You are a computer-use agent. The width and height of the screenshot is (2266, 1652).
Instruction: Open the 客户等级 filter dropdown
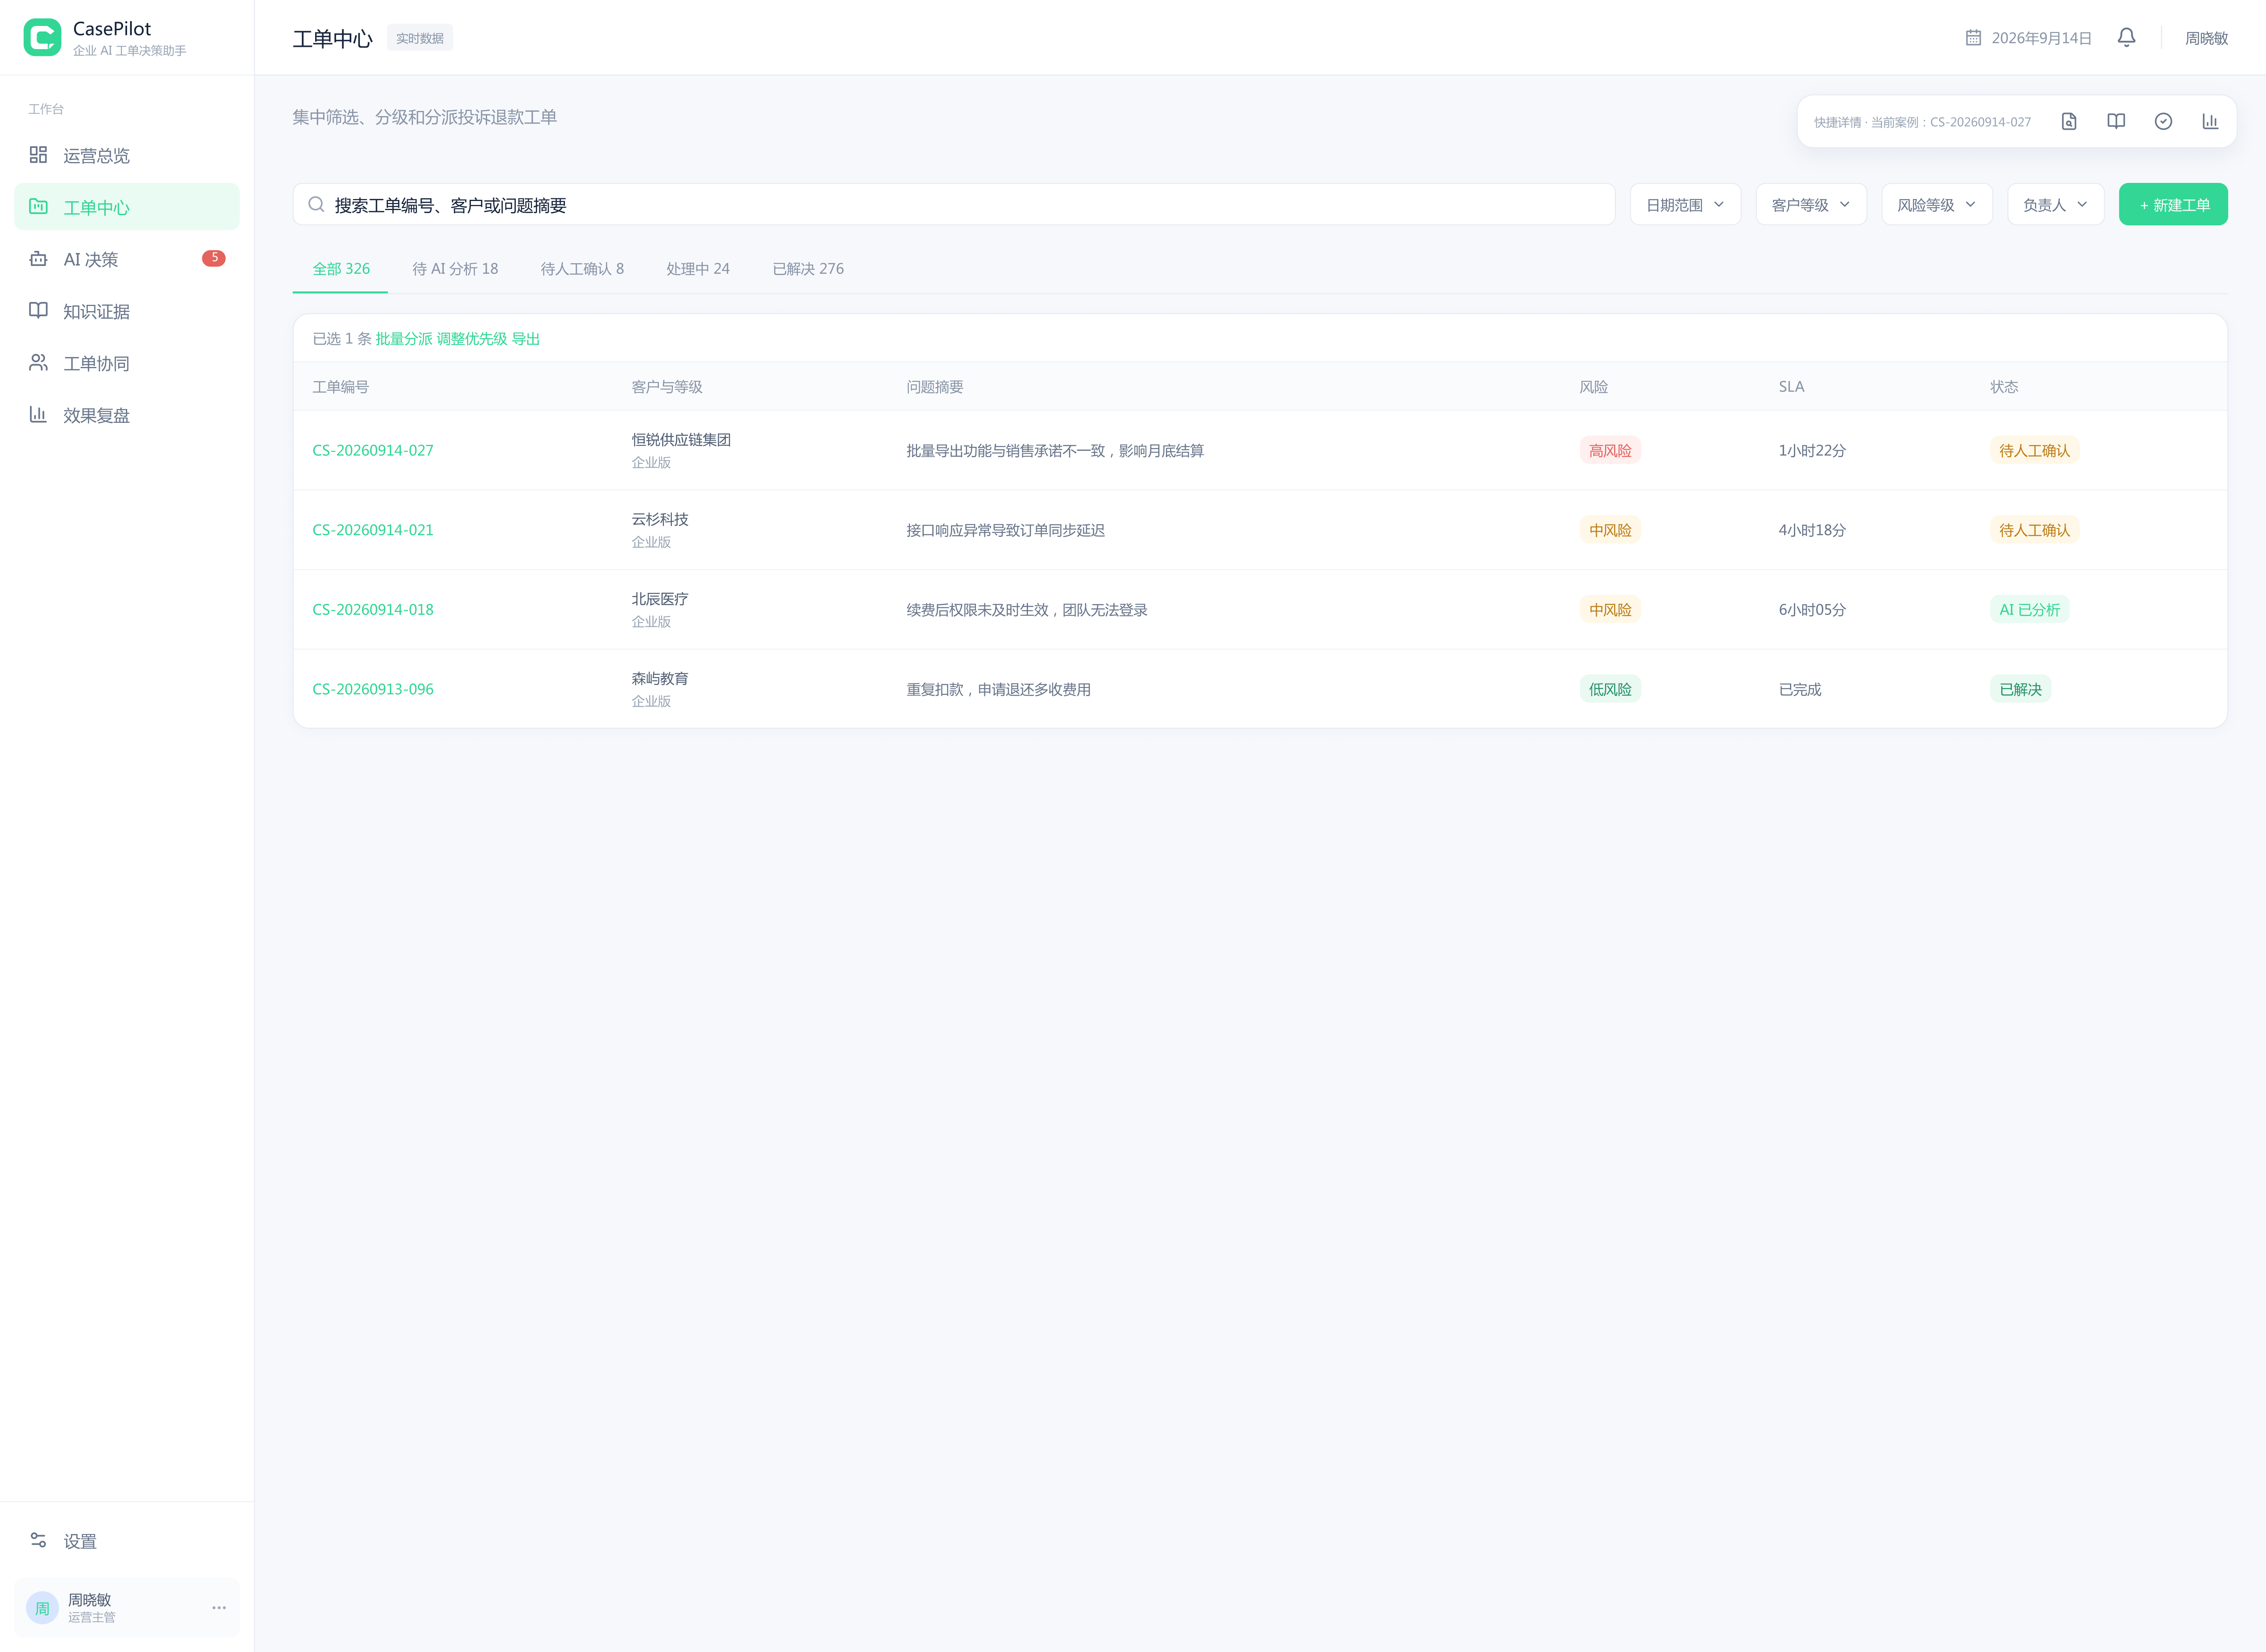pyautogui.click(x=1811, y=205)
